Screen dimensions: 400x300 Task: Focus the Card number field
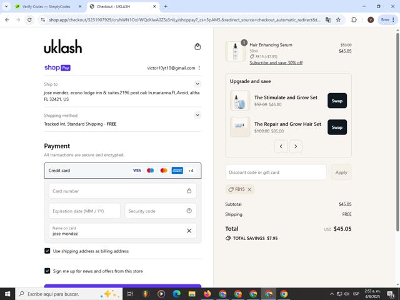tap(122, 191)
